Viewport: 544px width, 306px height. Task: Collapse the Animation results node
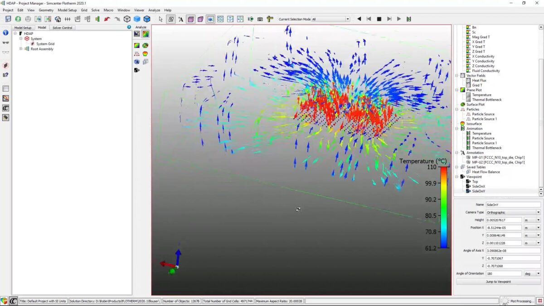pyautogui.click(x=457, y=129)
